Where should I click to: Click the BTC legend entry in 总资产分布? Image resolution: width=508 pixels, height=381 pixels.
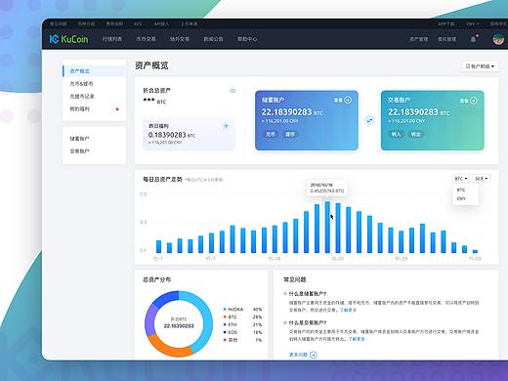coord(242,317)
